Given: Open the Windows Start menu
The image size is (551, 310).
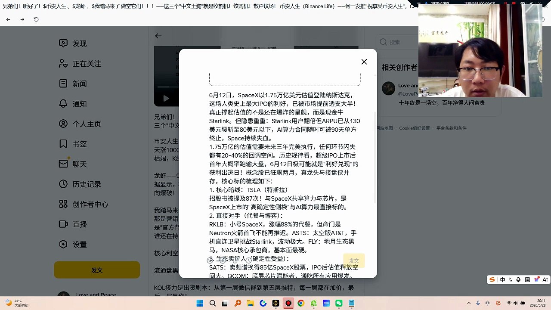Looking at the screenshot, I should [200, 304].
